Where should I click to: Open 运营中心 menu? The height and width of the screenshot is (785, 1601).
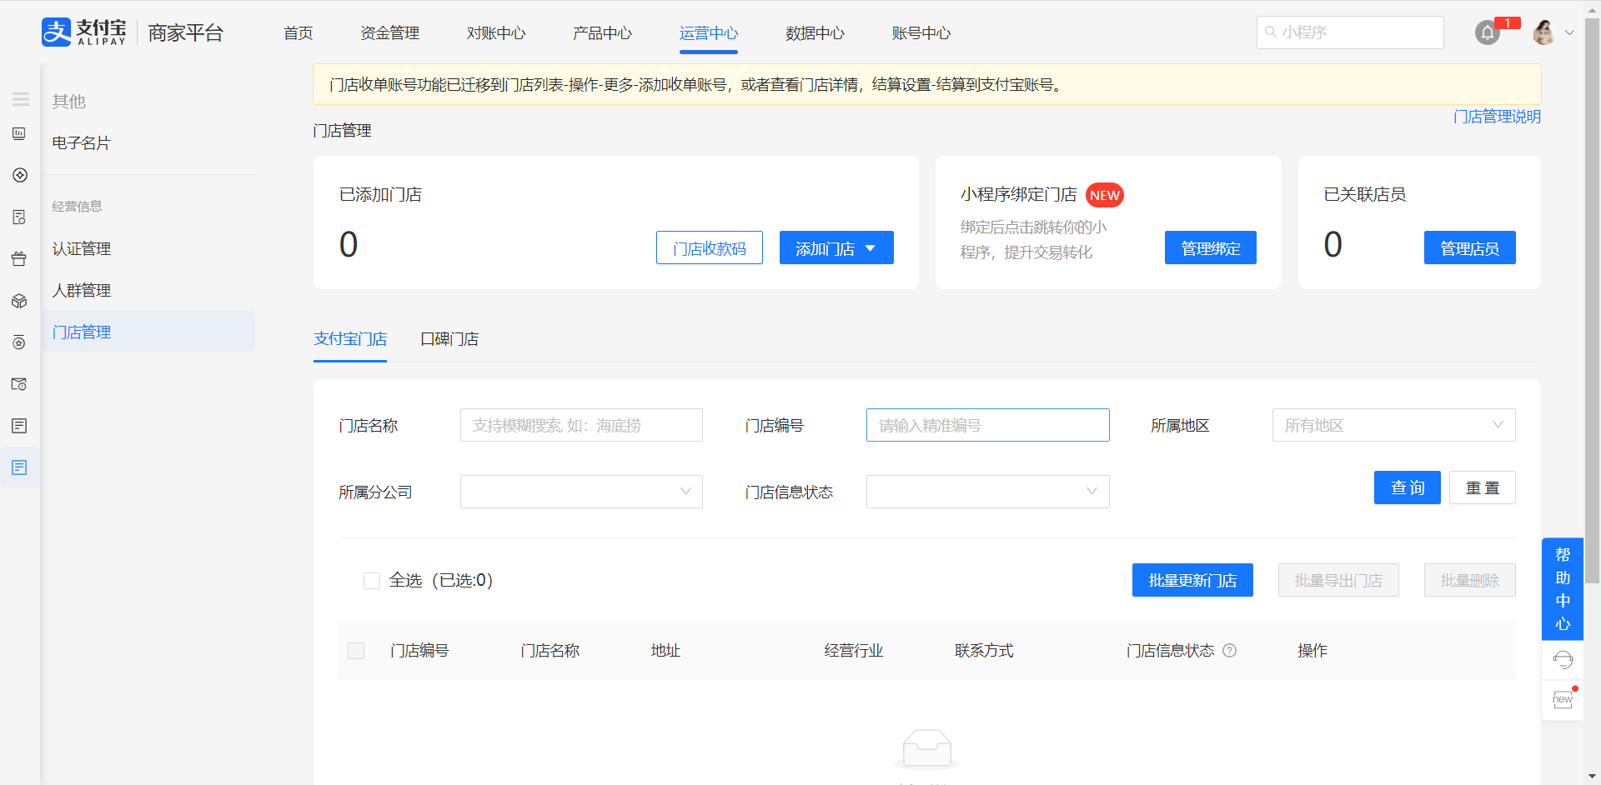(709, 33)
